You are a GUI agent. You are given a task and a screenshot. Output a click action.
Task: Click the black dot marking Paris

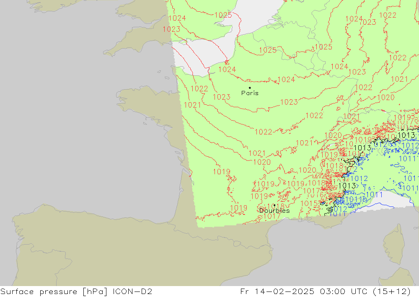(x=250, y=88)
